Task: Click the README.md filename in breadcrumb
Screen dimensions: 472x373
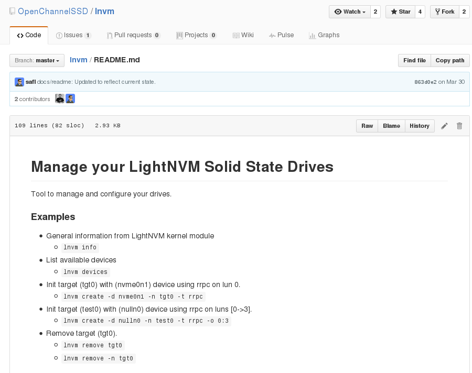Action: (x=117, y=60)
